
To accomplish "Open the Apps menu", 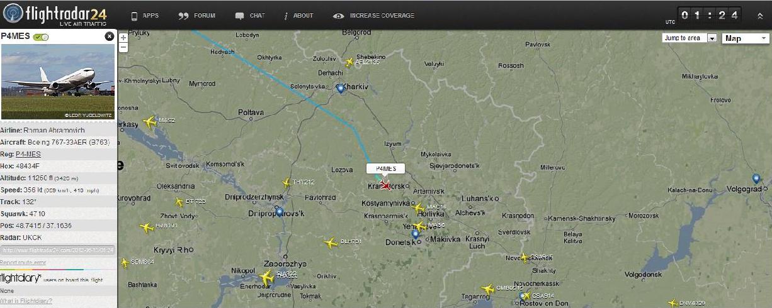I will coord(144,16).
